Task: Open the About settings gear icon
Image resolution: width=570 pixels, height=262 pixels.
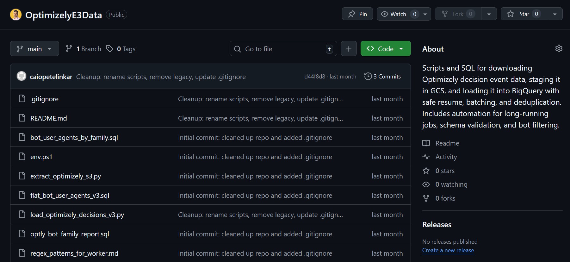Action: click(559, 48)
